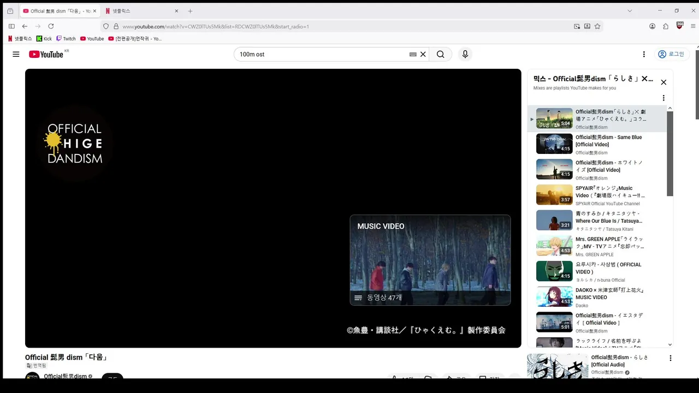Open the 넷플릭스 bookmark
Screen dimensions: 699x393
20,39
